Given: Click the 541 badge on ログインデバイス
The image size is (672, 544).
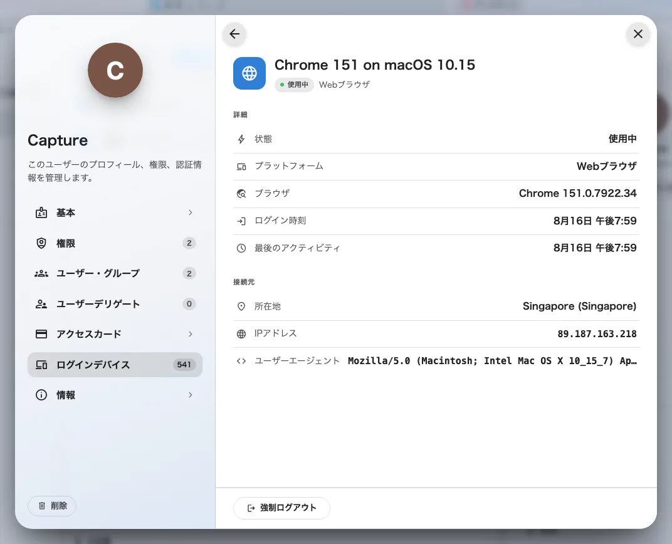Looking at the screenshot, I should [x=184, y=365].
